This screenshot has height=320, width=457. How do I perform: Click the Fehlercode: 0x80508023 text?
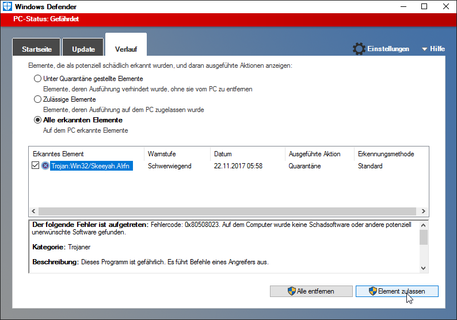tap(185, 225)
